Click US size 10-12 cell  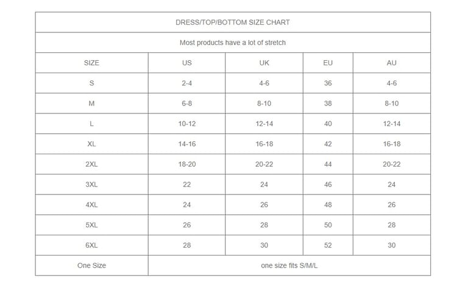pyautogui.click(x=186, y=124)
